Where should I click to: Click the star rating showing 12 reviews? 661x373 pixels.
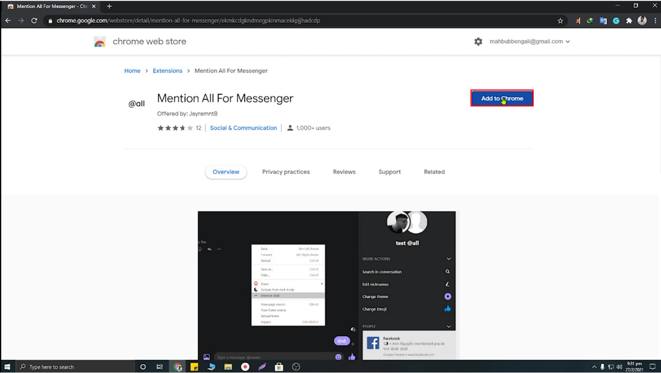click(179, 128)
